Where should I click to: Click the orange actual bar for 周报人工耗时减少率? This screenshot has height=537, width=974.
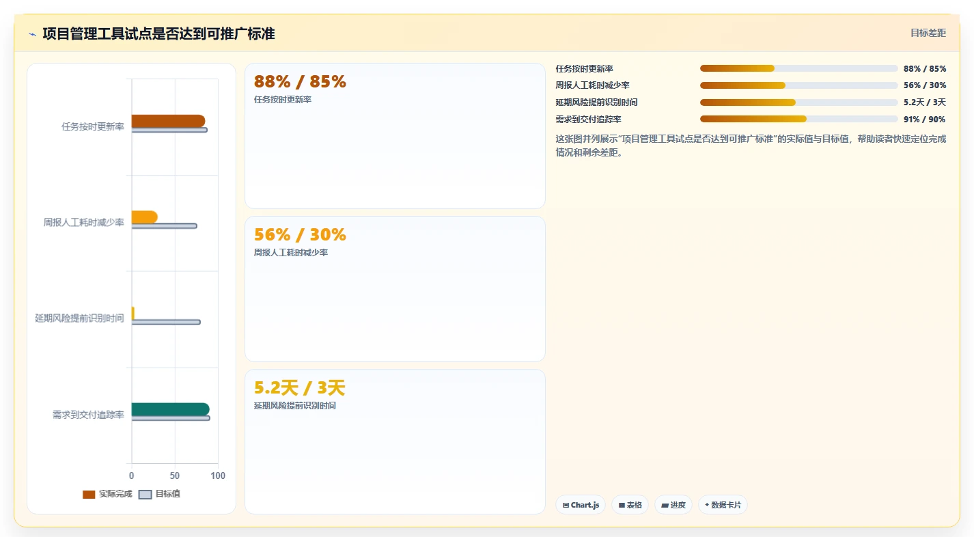point(144,217)
